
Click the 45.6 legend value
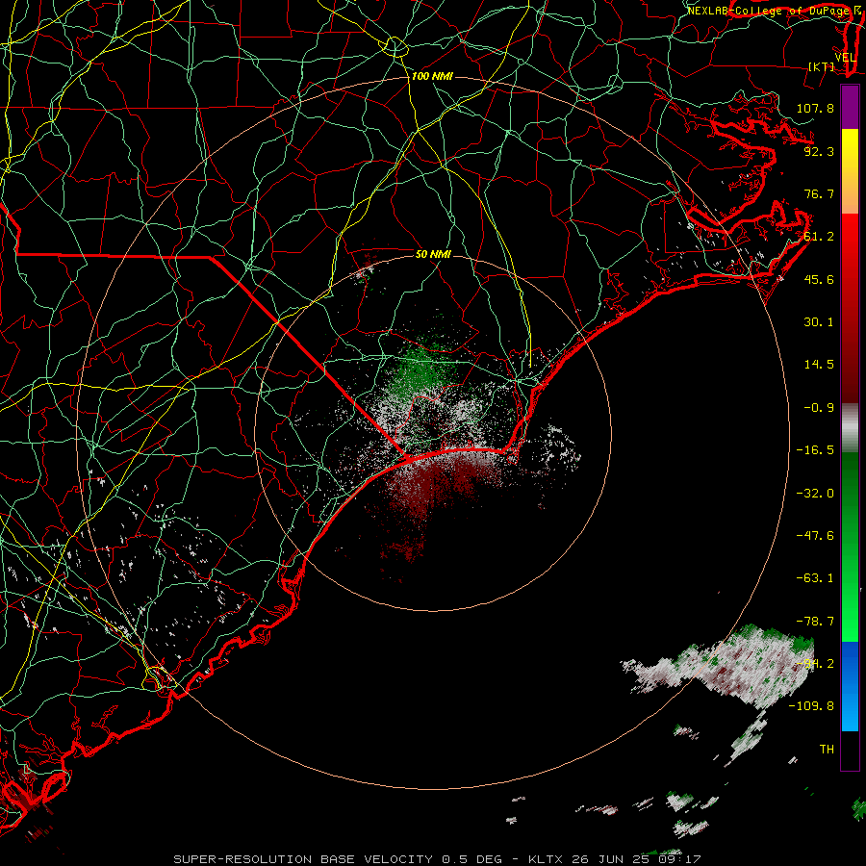pos(819,279)
